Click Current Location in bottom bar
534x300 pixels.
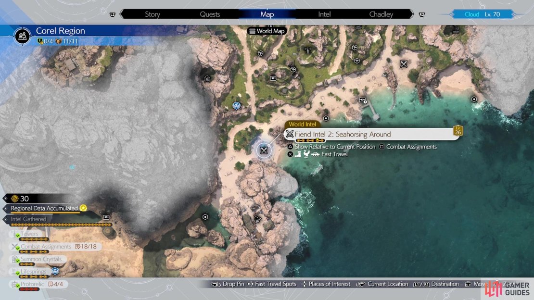[388, 284]
